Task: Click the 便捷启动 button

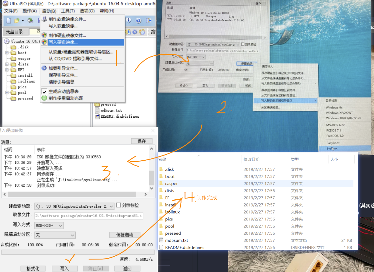Action: coord(124,235)
